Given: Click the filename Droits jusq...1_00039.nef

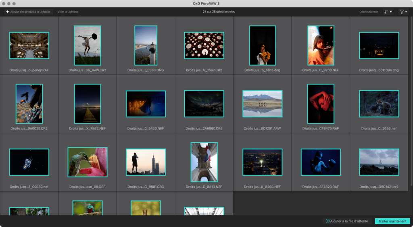Looking at the screenshot, I should pyautogui.click(x=29, y=187).
